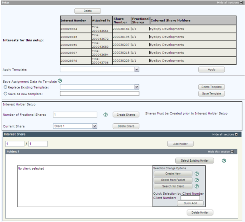The image size is (245, 222).
Task: Click the No client selected text
Action: [x=31, y=168]
